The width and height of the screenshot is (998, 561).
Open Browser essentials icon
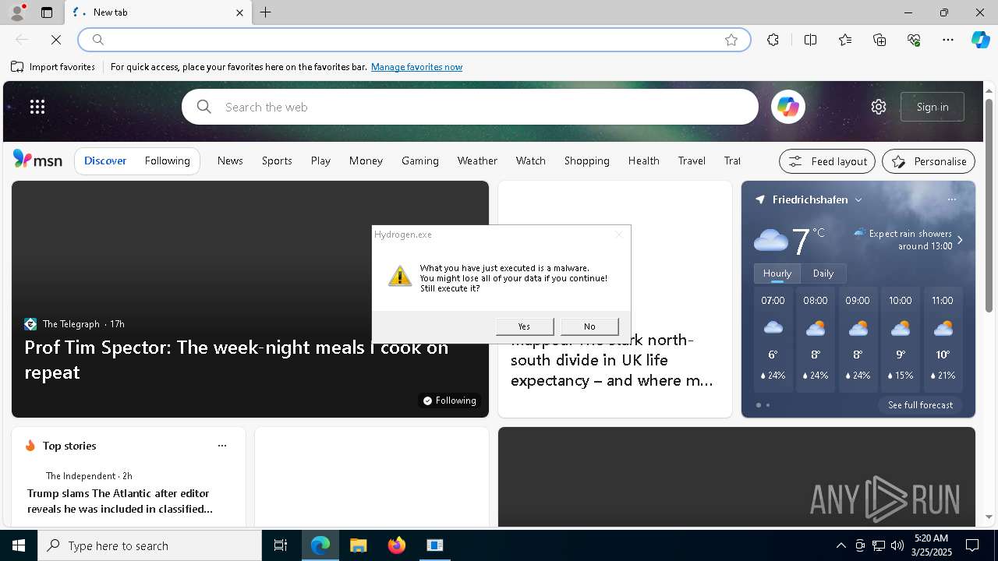click(x=914, y=40)
